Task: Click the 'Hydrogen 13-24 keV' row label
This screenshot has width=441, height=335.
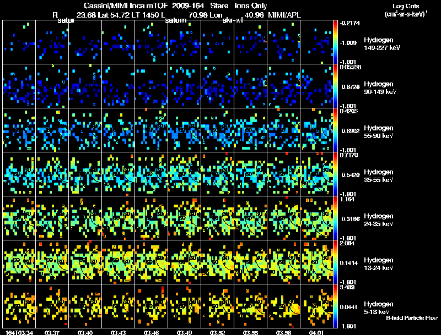Action: (x=379, y=264)
